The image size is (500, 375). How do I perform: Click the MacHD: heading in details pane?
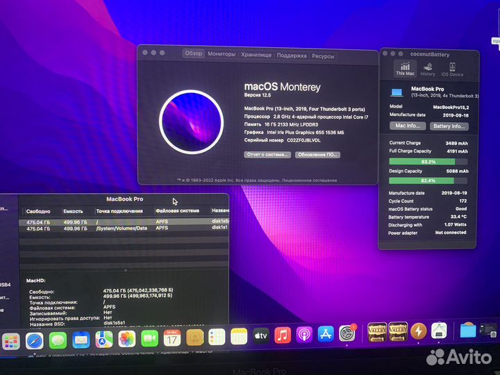click(x=35, y=281)
